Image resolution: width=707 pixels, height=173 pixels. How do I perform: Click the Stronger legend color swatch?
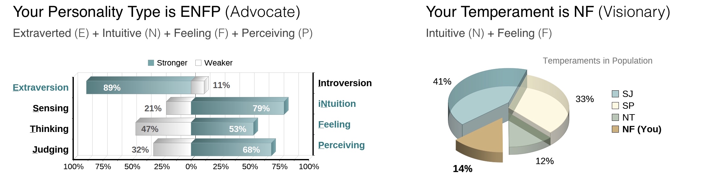tap(151, 63)
